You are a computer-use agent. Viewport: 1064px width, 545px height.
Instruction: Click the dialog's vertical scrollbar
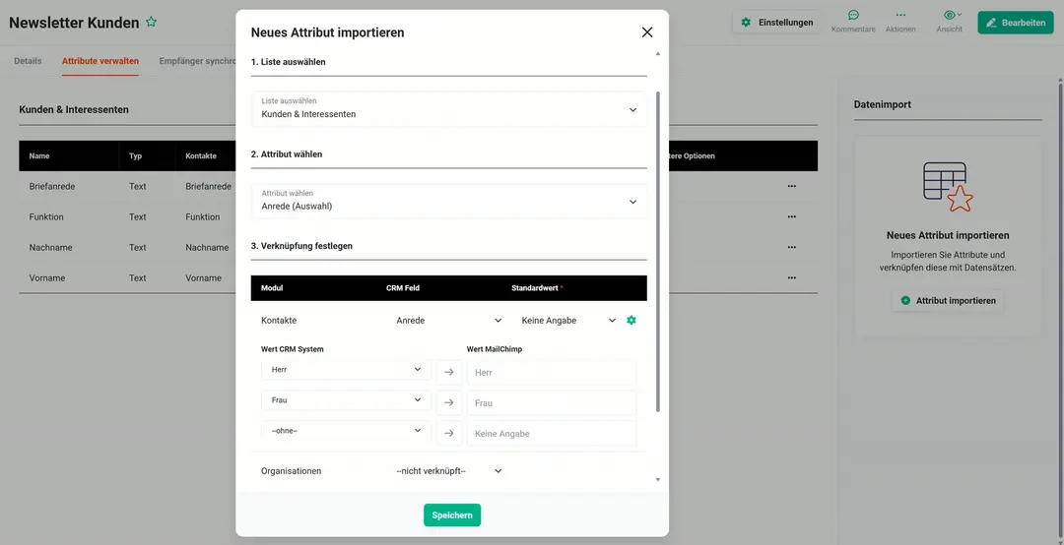(x=657, y=251)
